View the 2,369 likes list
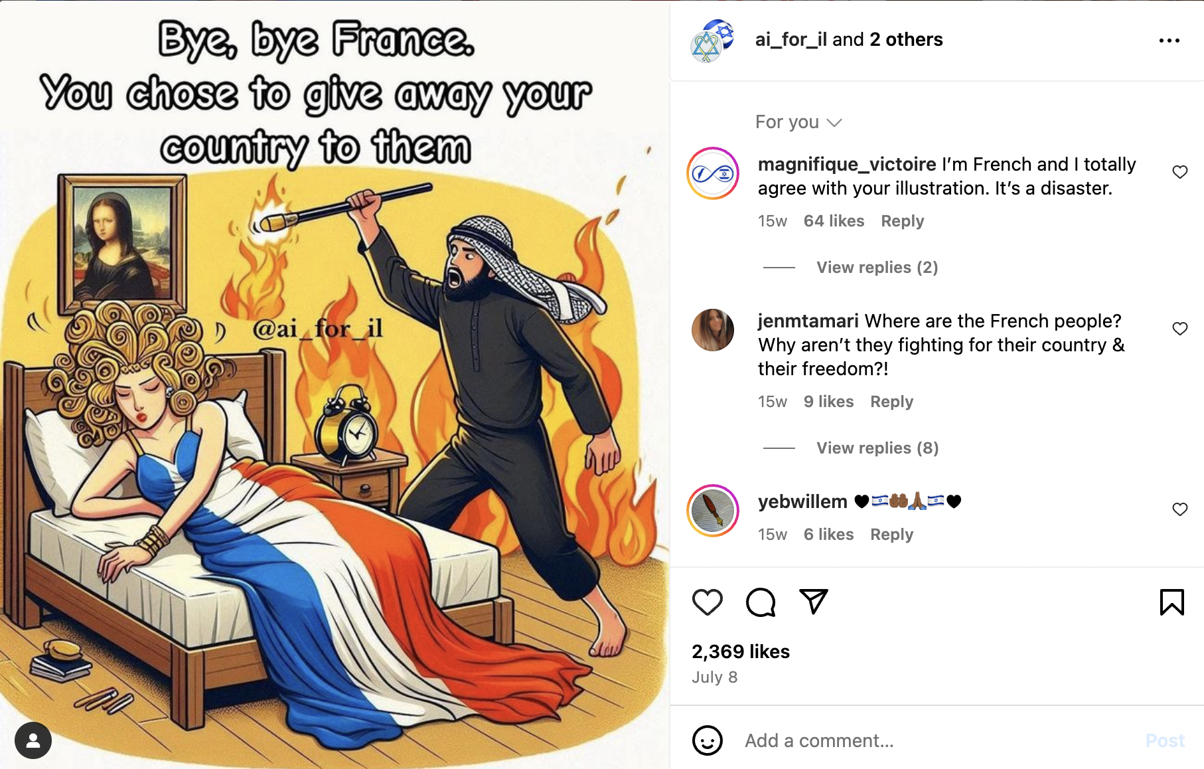Viewport: 1204px width, 769px height. point(741,651)
